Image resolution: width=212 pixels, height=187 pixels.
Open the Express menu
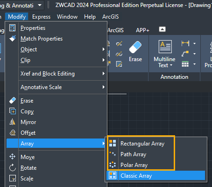pyautogui.click(x=41, y=17)
